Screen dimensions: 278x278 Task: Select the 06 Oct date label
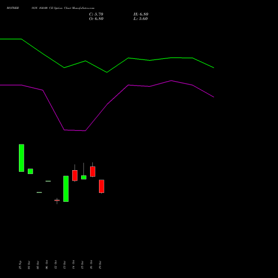(x=47, y=265)
